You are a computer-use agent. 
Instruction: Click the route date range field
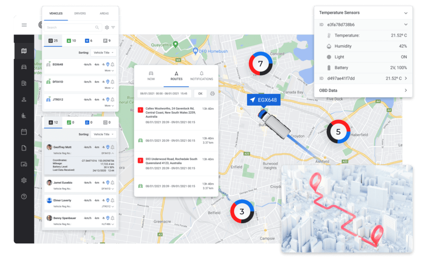pyautogui.click(x=164, y=94)
